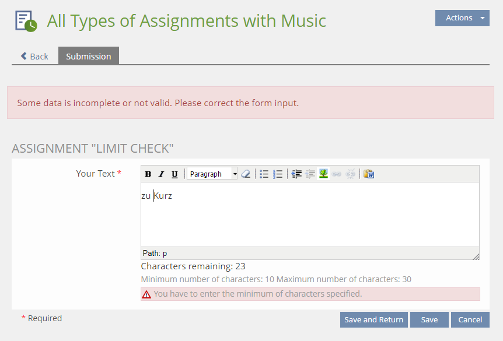Open the Actions dropdown menu

(462, 18)
